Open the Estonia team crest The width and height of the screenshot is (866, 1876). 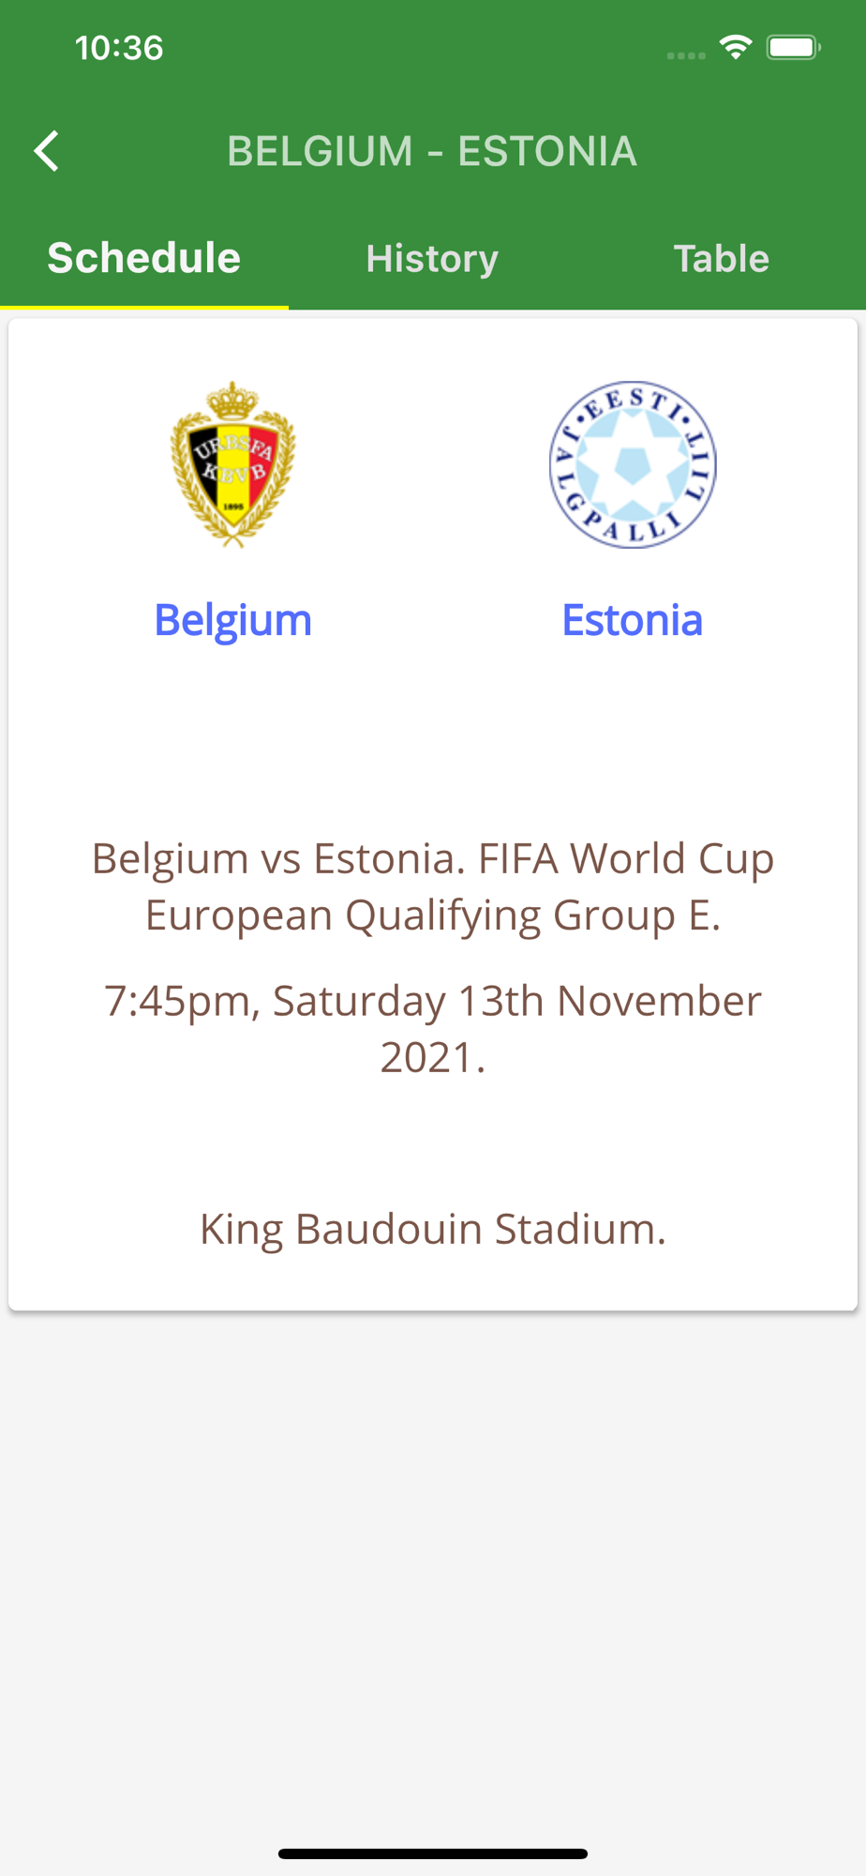(633, 464)
